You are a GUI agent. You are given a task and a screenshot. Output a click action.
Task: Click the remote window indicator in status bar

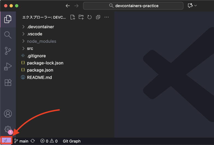click(x=6, y=141)
